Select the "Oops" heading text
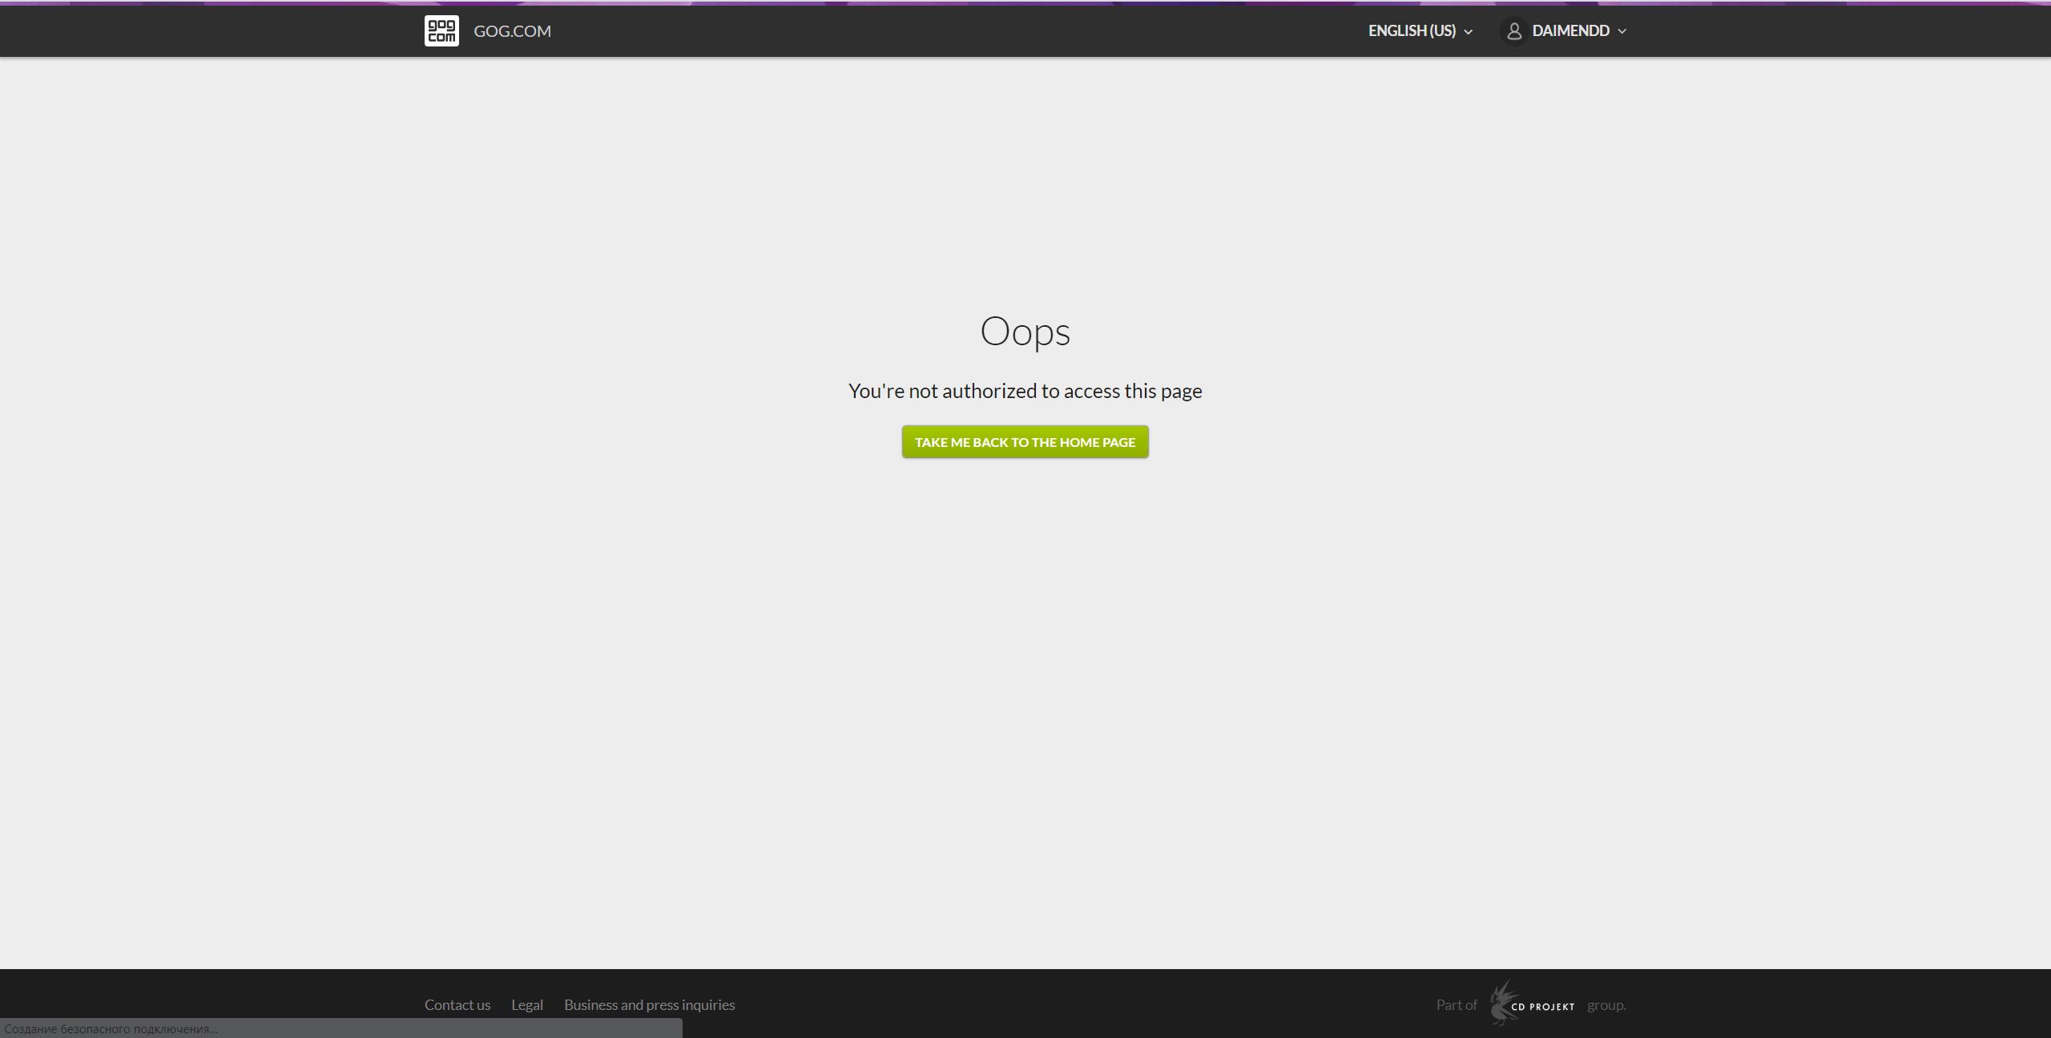This screenshot has height=1038, width=2051. click(x=1025, y=332)
